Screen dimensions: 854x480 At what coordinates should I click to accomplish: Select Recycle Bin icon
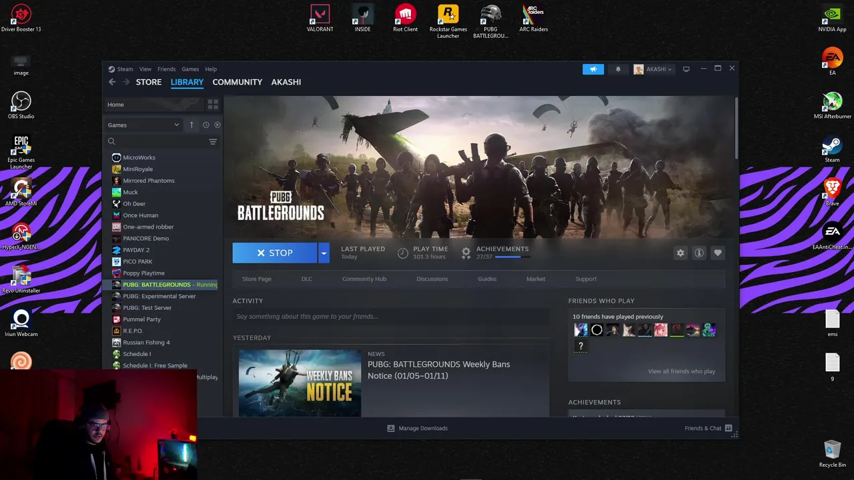point(832,453)
